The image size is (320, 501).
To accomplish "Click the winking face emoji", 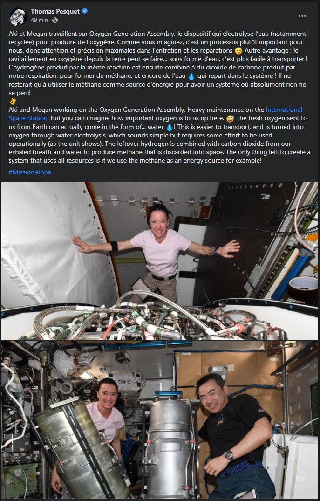I will 238,51.
